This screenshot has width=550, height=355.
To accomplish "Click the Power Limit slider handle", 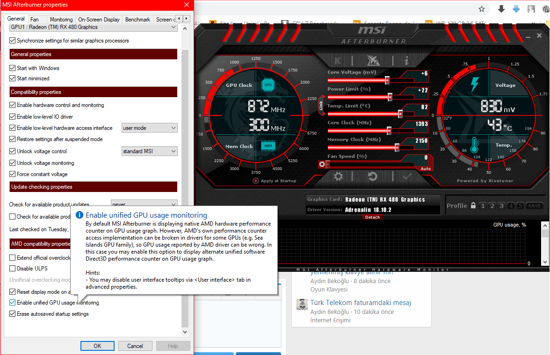I will coord(390,97).
